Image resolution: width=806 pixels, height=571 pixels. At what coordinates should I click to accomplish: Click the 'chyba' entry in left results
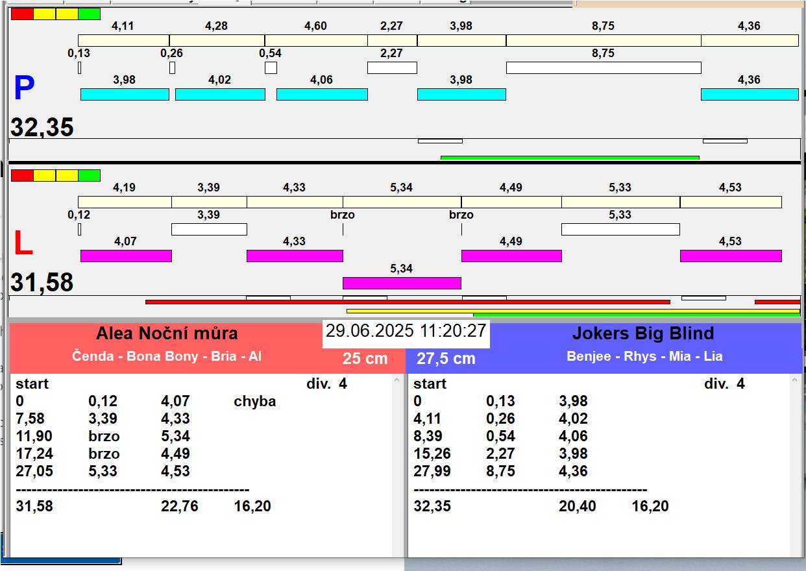click(x=255, y=402)
